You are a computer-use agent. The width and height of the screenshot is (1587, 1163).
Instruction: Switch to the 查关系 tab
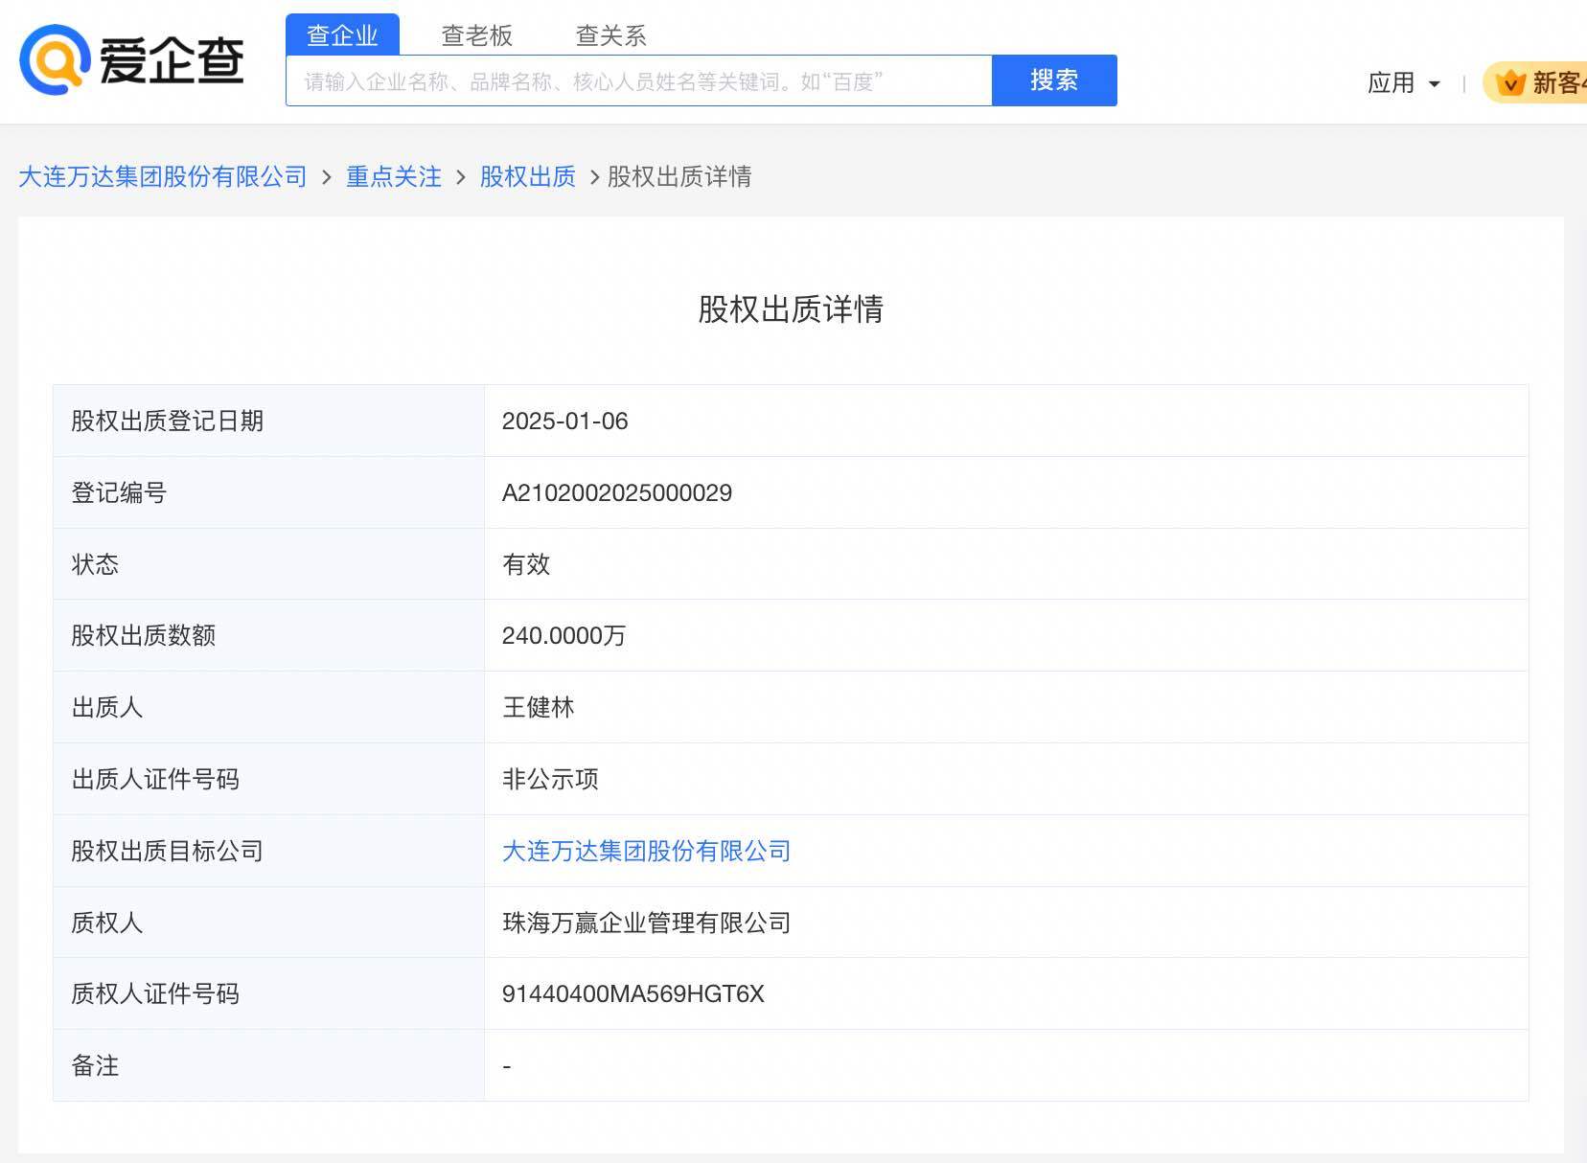610,35
